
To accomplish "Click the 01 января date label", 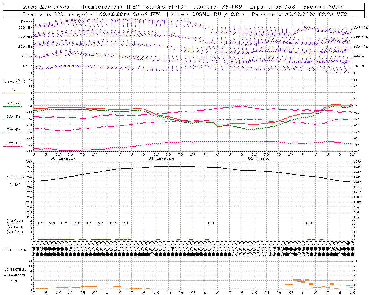I will tap(259, 158).
